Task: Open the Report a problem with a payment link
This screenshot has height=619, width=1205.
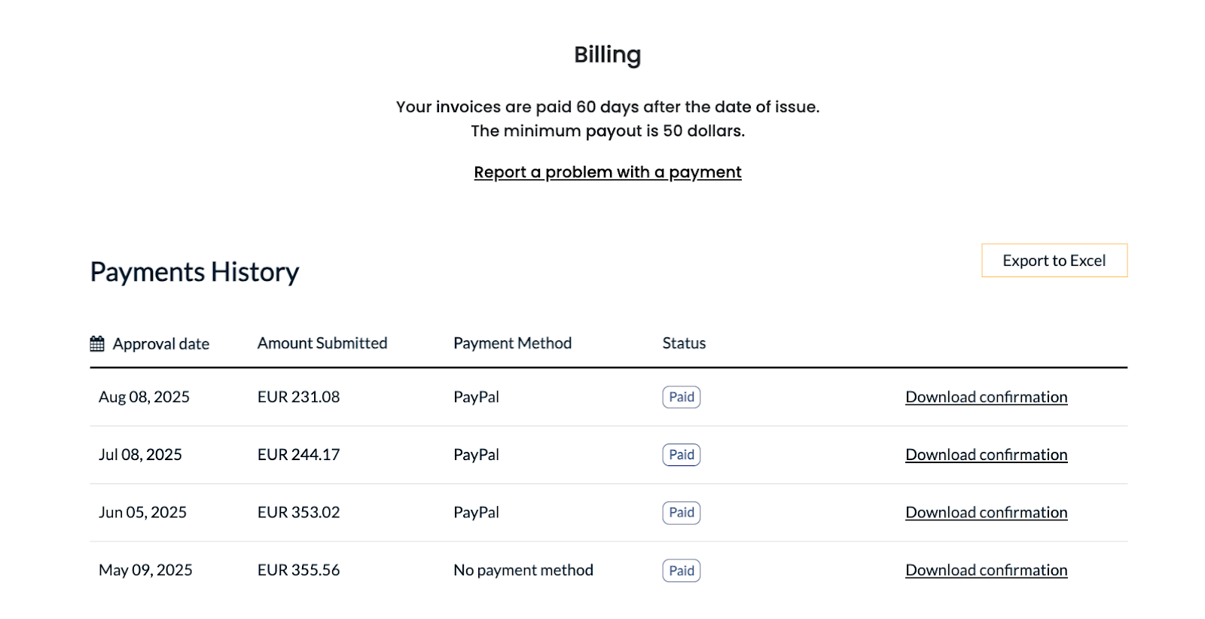Action: [607, 172]
